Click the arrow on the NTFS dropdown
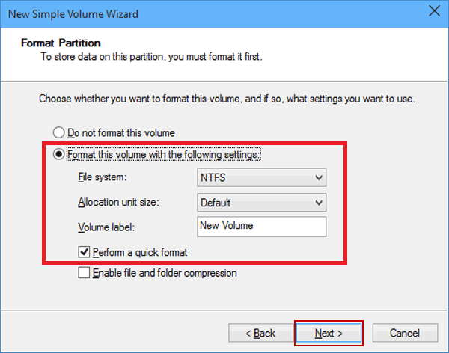This screenshot has height=353, width=449. [x=320, y=178]
